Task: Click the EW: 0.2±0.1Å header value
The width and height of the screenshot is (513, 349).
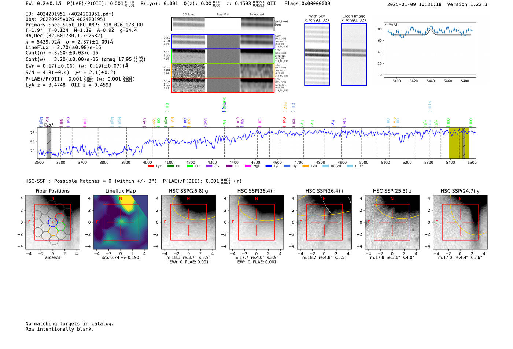Action: [x=44, y=4]
